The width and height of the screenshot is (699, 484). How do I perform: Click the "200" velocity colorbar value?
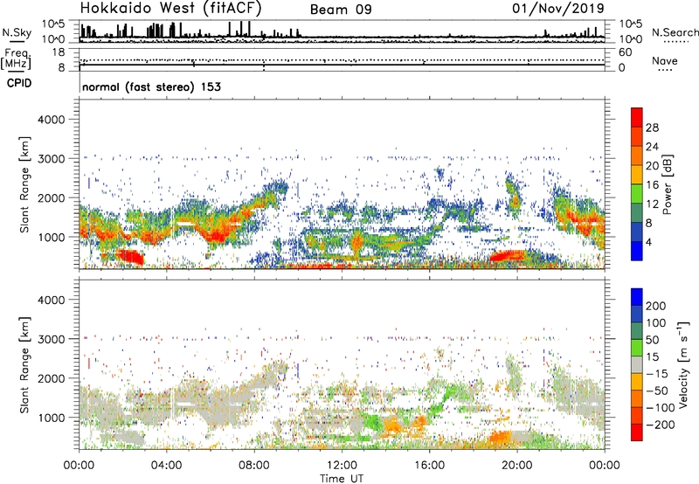[656, 306]
